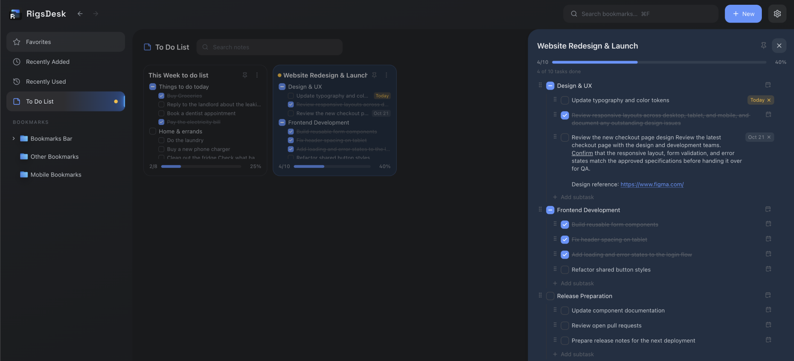Uncheck Buy Groceries in This Week card
794x361 pixels.
161,96
